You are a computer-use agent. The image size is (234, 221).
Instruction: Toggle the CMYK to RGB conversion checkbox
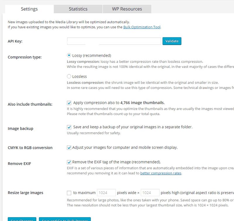pos(69,148)
